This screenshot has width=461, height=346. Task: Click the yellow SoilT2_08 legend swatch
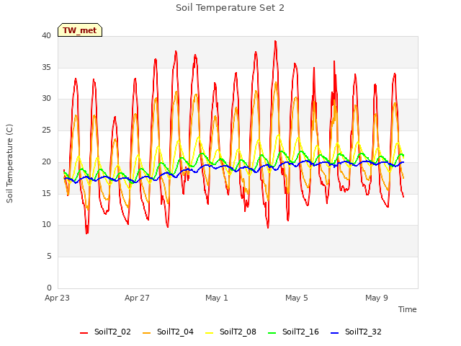tap(209, 333)
